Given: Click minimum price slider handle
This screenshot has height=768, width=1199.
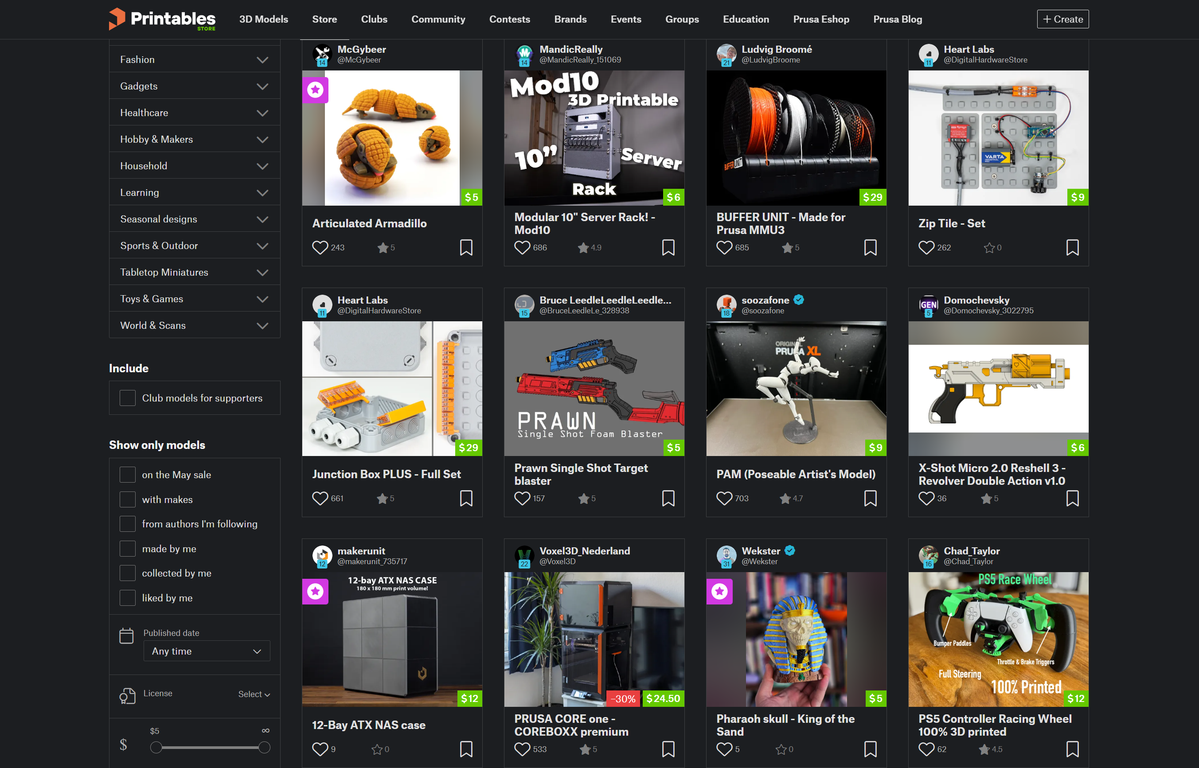Looking at the screenshot, I should tap(156, 747).
